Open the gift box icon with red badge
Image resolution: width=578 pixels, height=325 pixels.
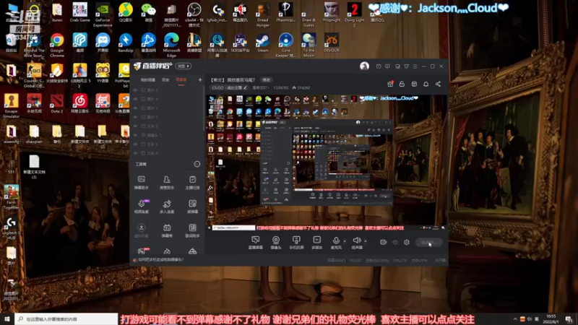tap(390, 84)
